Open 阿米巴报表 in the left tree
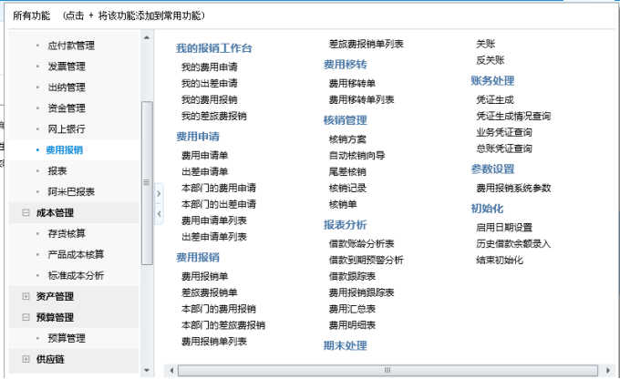620x379 pixels. [x=70, y=191]
